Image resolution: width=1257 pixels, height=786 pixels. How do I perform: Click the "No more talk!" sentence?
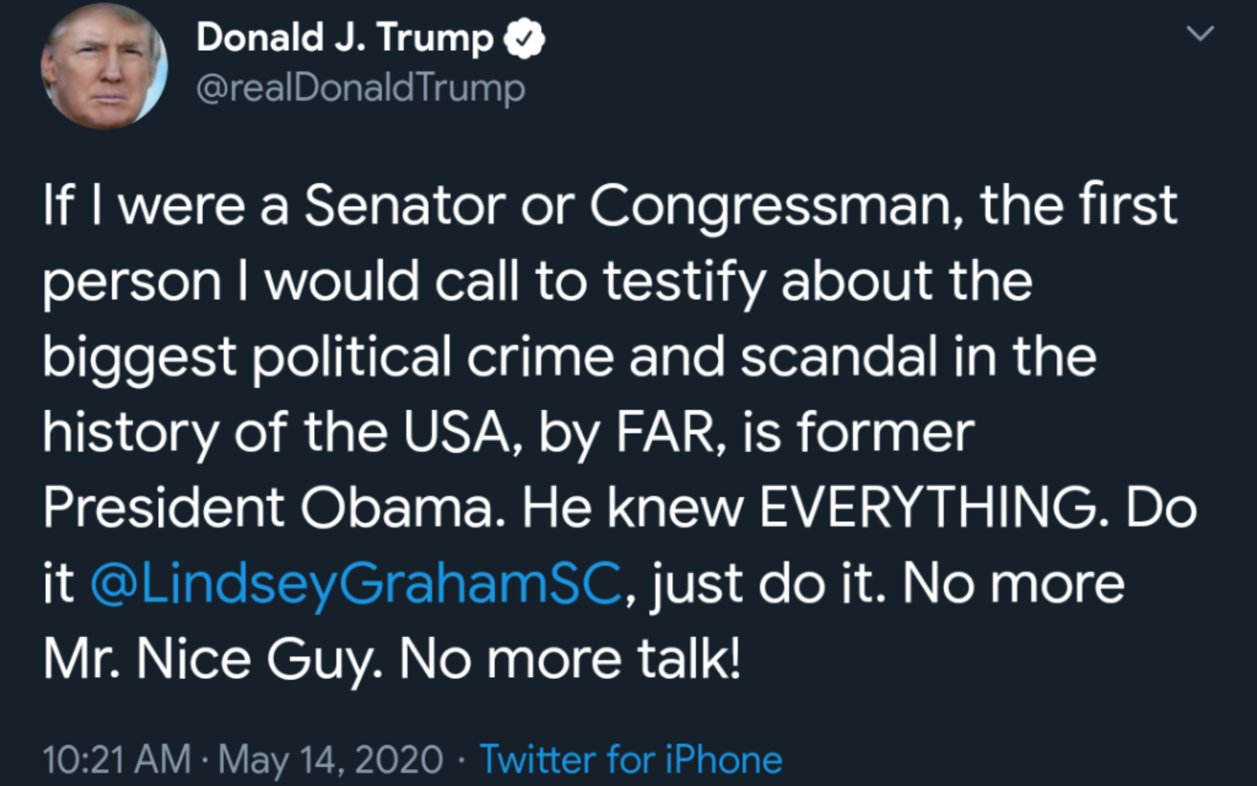pos(570,659)
